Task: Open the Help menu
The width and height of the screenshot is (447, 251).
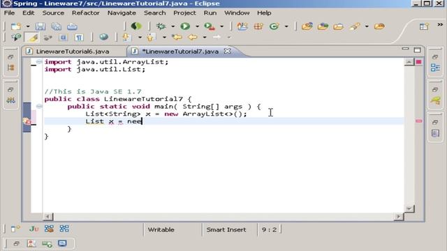Action: point(264,13)
